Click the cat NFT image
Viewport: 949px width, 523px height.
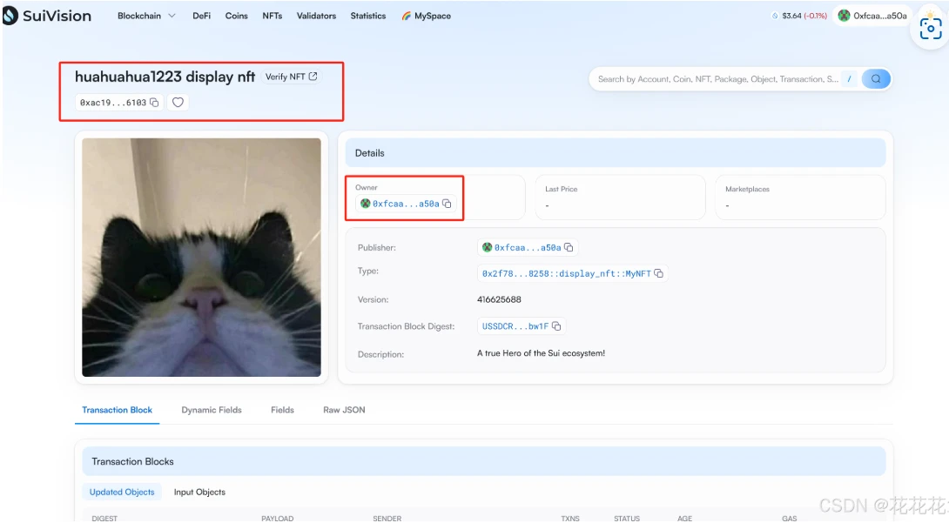(201, 258)
